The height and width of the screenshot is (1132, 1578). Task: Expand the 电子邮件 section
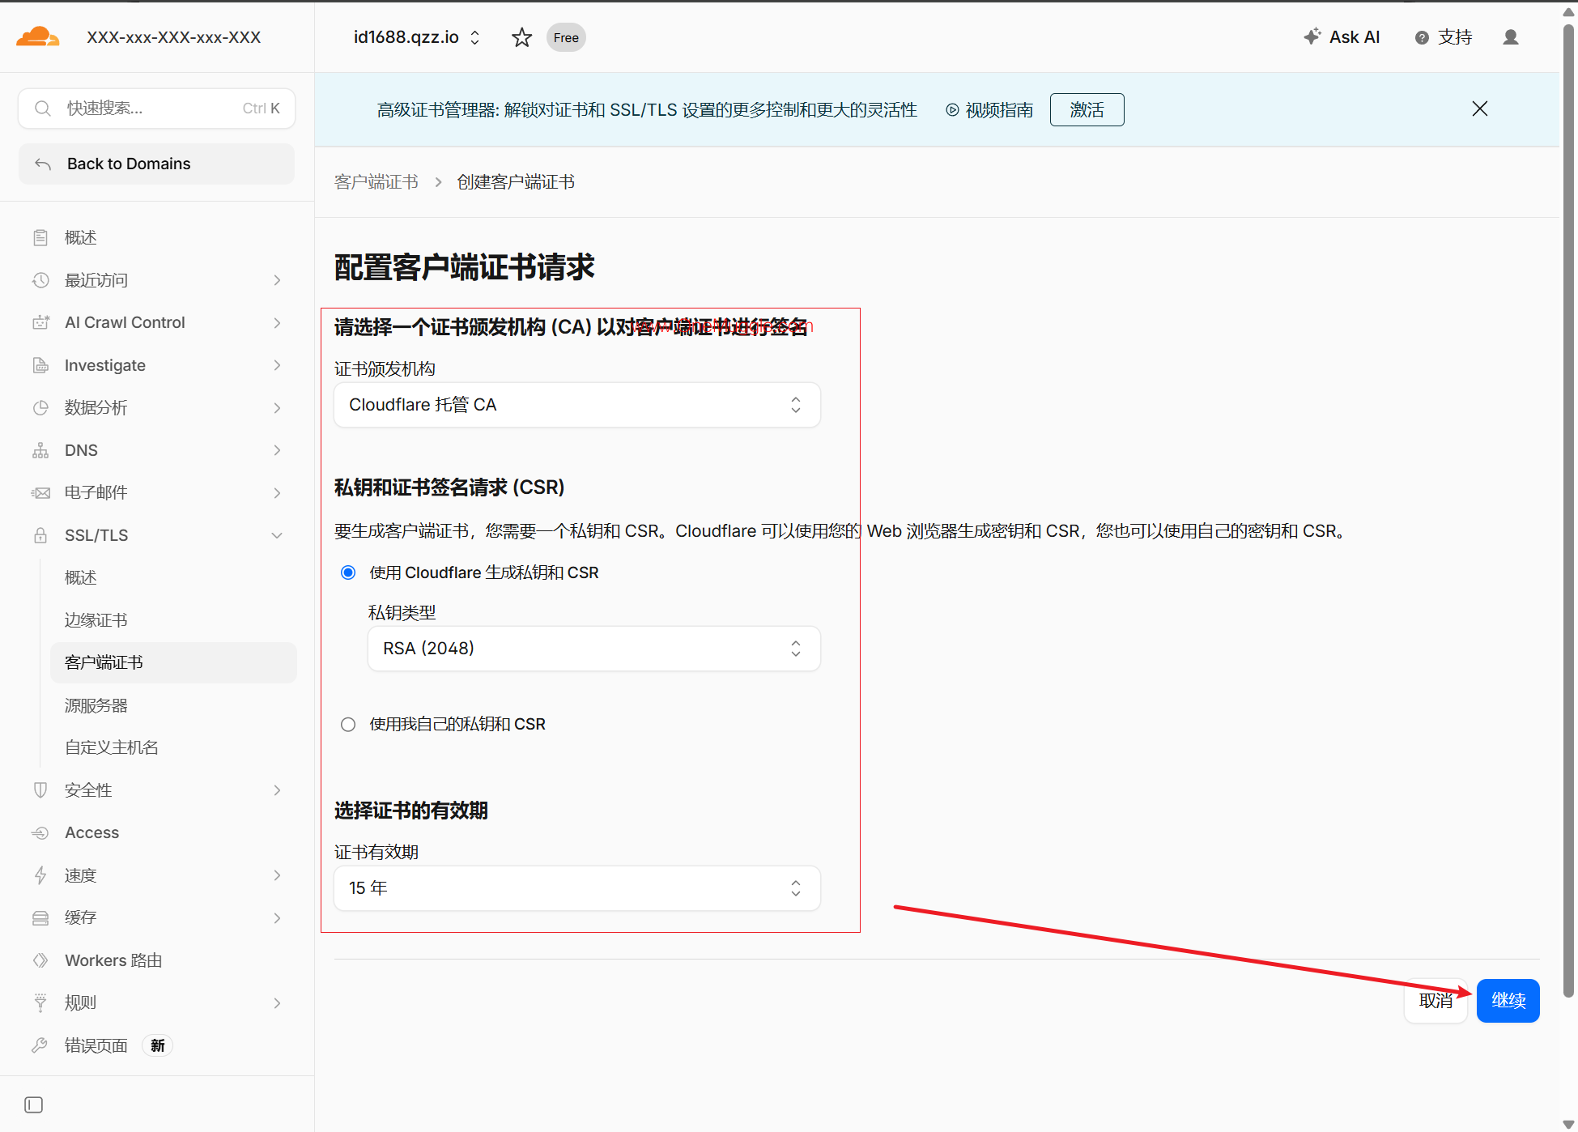tap(277, 492)
